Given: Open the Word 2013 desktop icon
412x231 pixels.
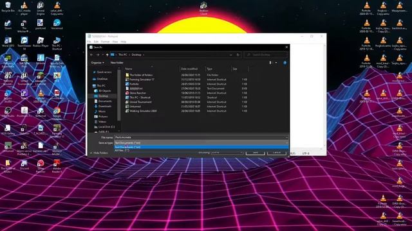Looking at the screenshot, I should [x=8, y=42].
